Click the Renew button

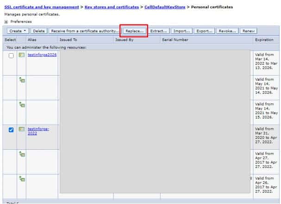(x=249, y=31)
